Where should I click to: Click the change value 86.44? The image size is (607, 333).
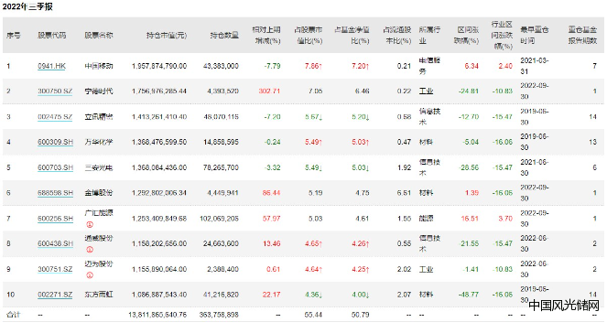[271, 193]
